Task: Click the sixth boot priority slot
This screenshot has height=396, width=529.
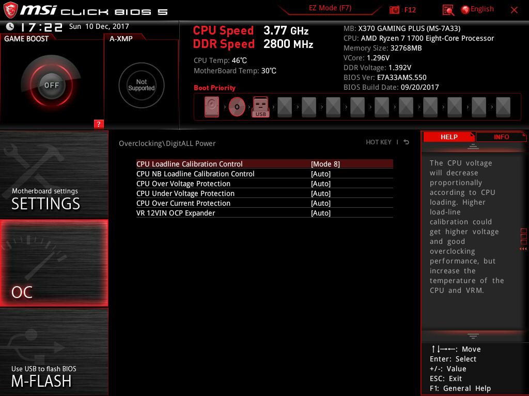Action: coord(333,107)
